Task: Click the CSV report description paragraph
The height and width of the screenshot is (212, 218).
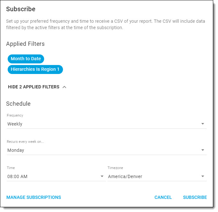Action: pyautogui.click(x=105, y=24)
